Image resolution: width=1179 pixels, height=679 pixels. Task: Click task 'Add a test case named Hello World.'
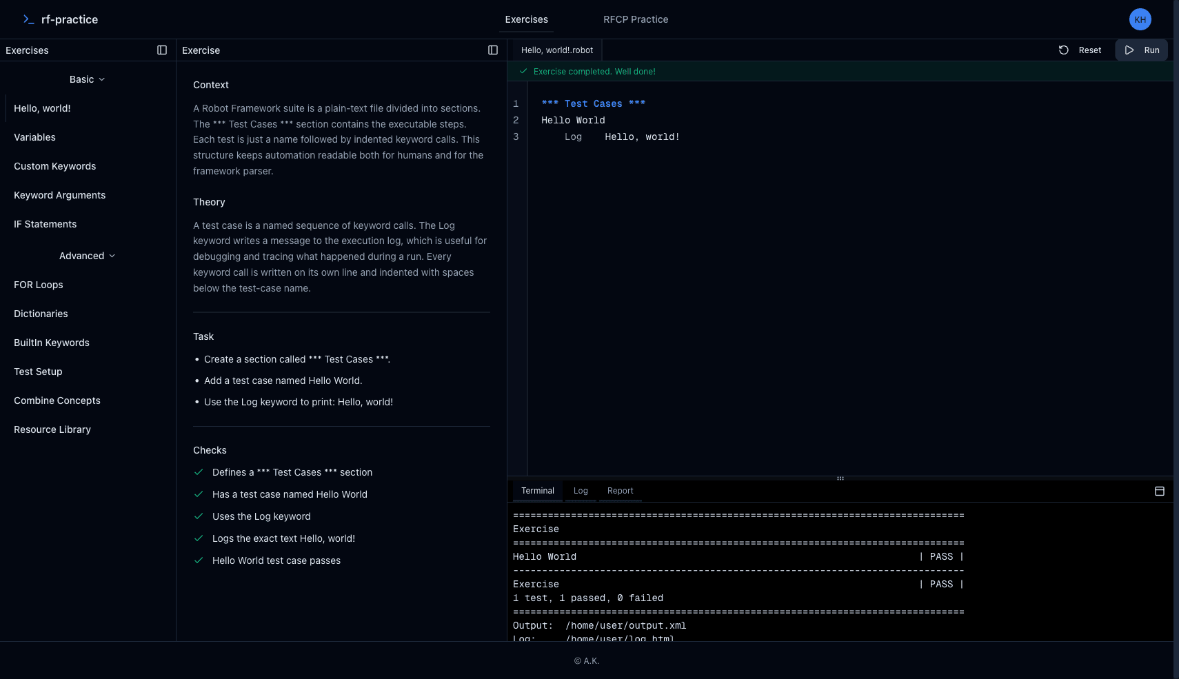pyautogui.click(x=283, y=381)
